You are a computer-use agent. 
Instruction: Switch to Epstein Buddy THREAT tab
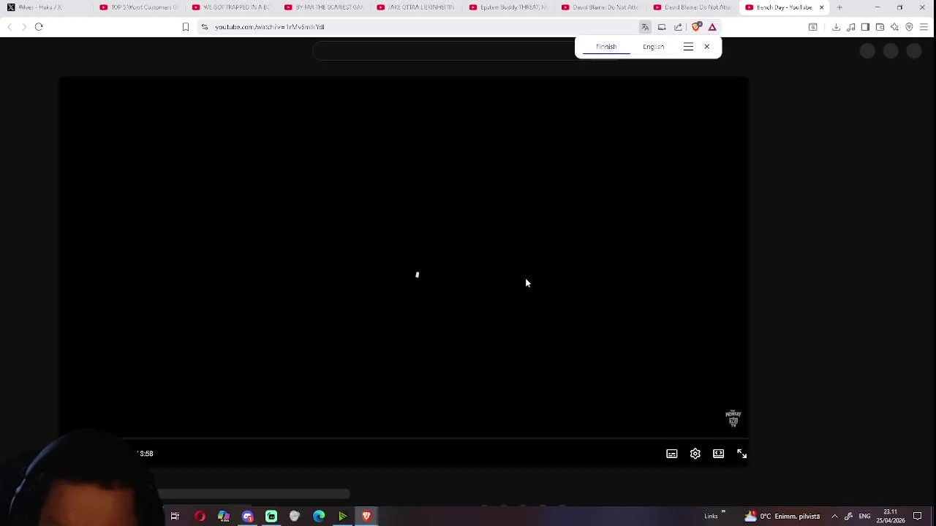(x=507, y=7)
